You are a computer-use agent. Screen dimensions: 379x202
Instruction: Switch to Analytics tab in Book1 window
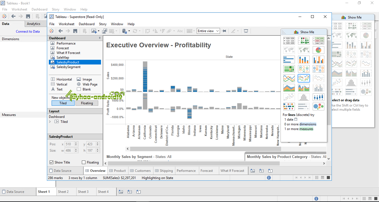point(34,24)
